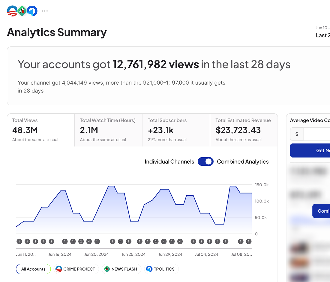Switch to the Total Views tab
This screenshot has height=282, width=330.
tap(40, 130)
